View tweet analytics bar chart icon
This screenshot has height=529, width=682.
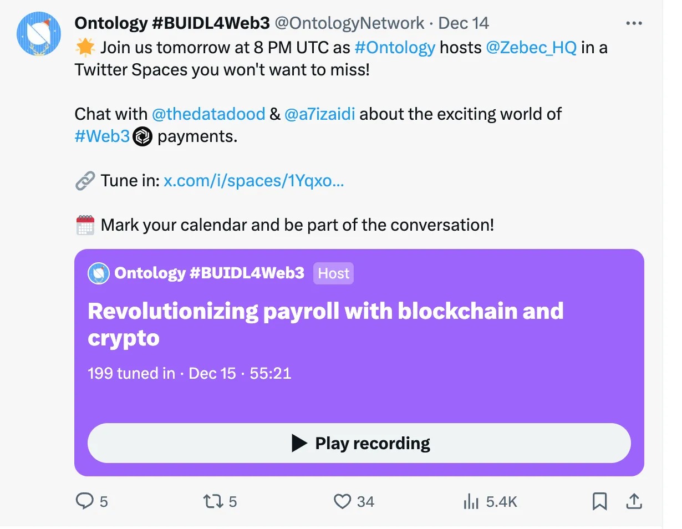tap(470, 501)
